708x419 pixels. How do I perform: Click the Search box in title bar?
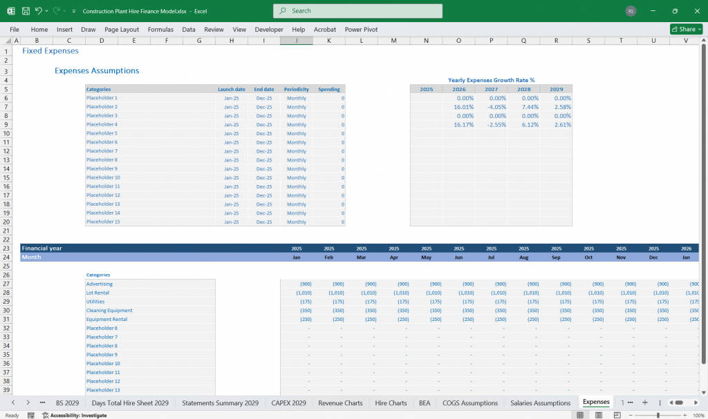click(357, 11)
